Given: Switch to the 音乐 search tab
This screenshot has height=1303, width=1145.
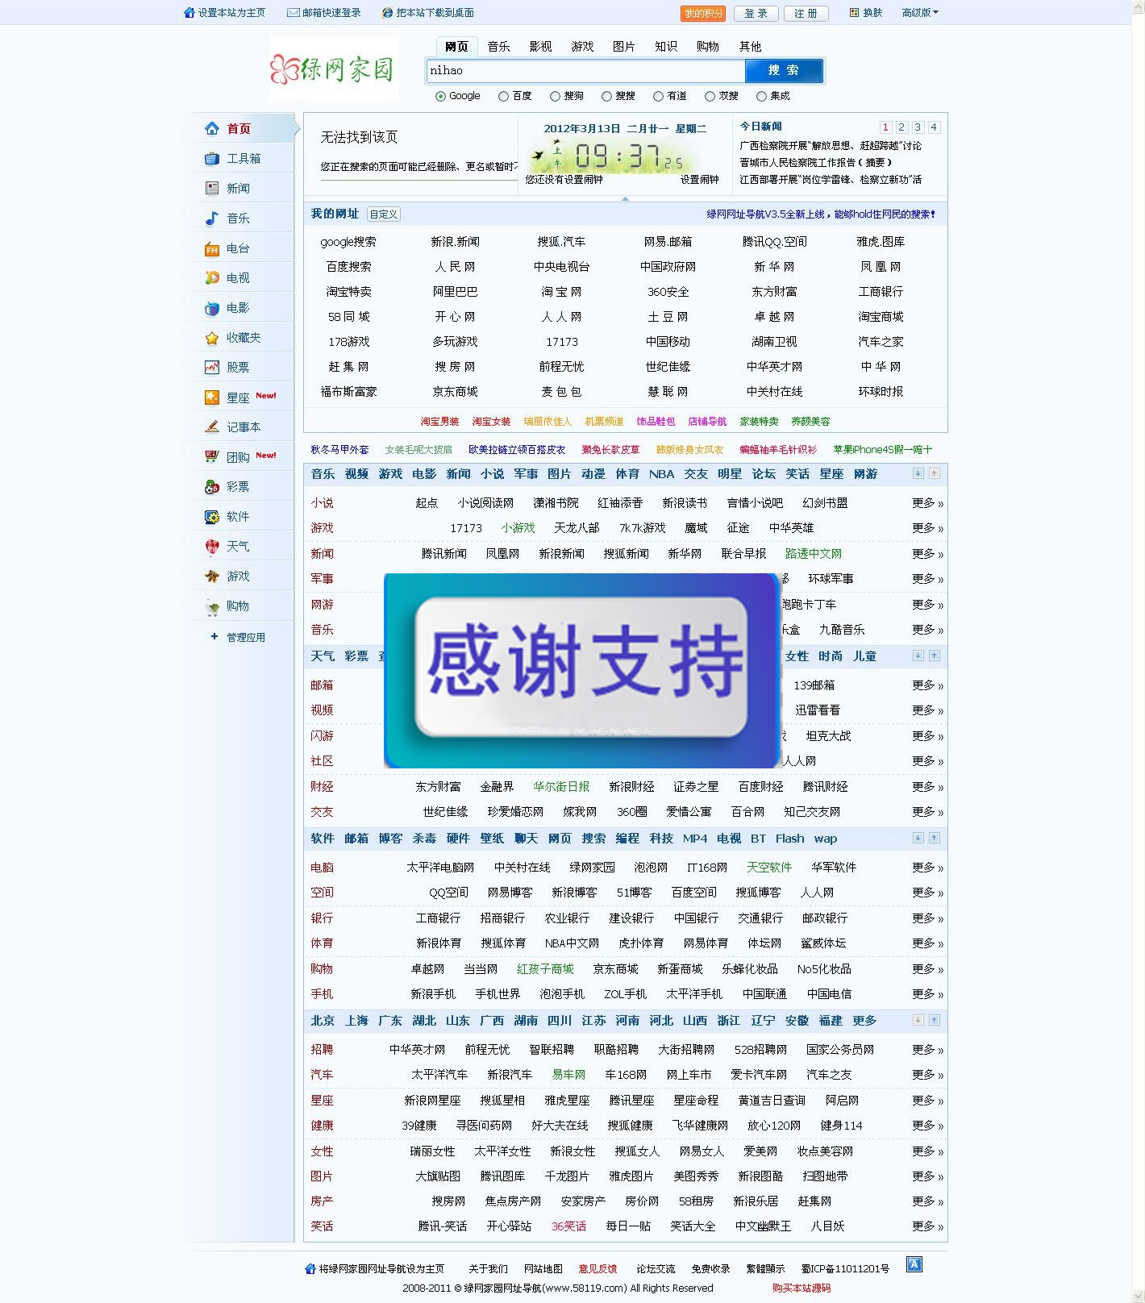Looking at the screenshot, I should click(498, 47).
